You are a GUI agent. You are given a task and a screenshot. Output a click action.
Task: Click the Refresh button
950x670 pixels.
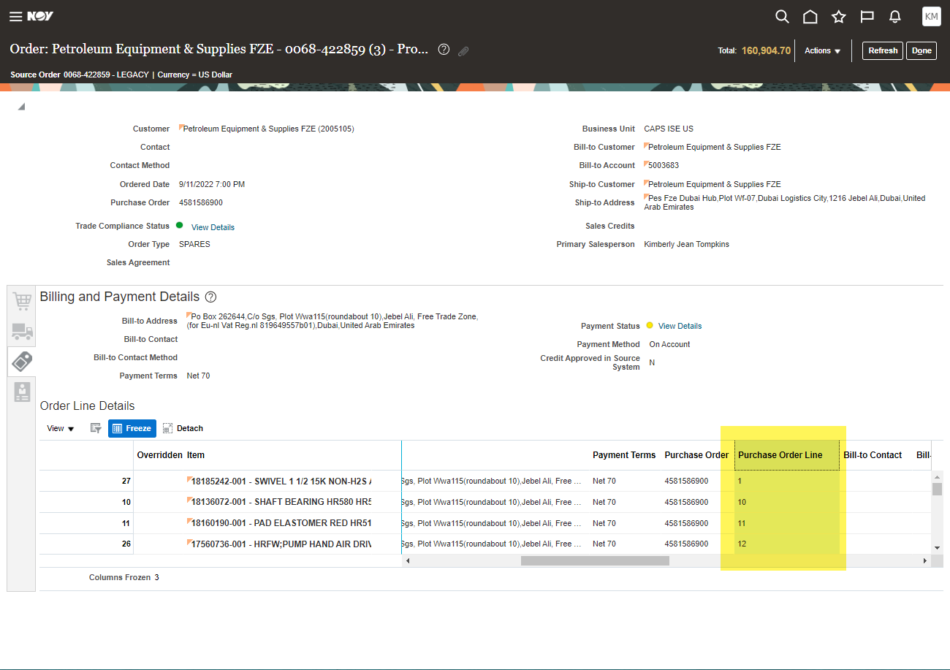[883, 50]
